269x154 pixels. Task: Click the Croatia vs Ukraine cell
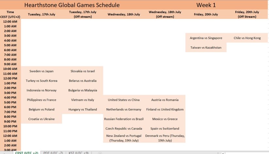42,119
